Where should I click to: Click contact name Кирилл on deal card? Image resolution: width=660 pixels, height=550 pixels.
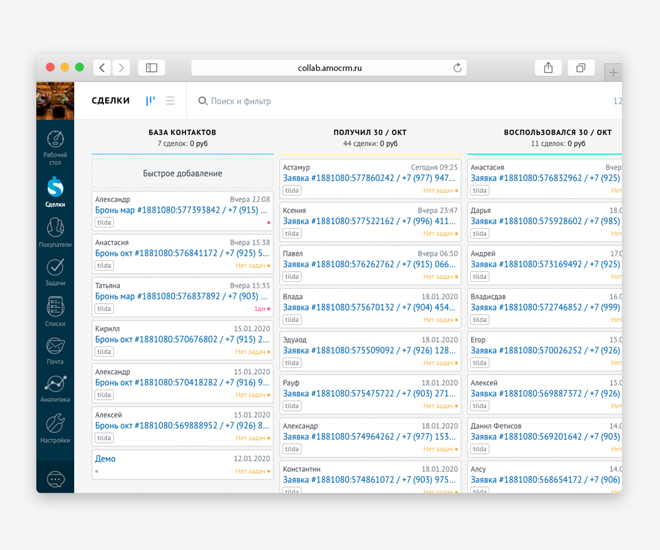[107, 329]
